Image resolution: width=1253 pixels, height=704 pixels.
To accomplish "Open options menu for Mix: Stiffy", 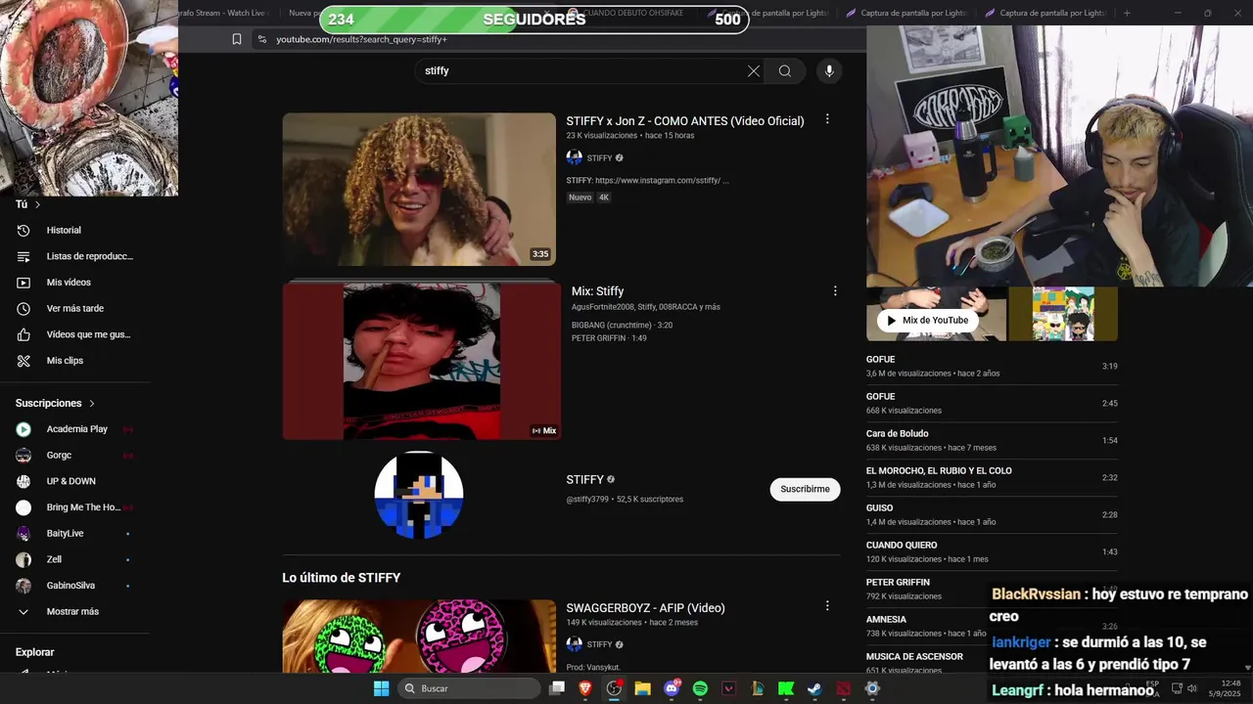I will pos(835,291).
